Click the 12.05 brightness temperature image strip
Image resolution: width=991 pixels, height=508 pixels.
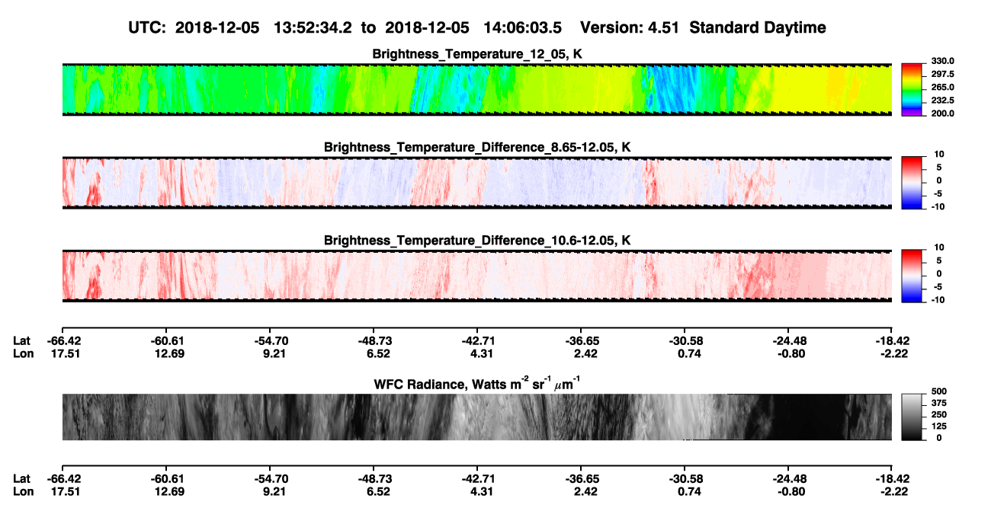pyautogui.click(x=476, y=89)
